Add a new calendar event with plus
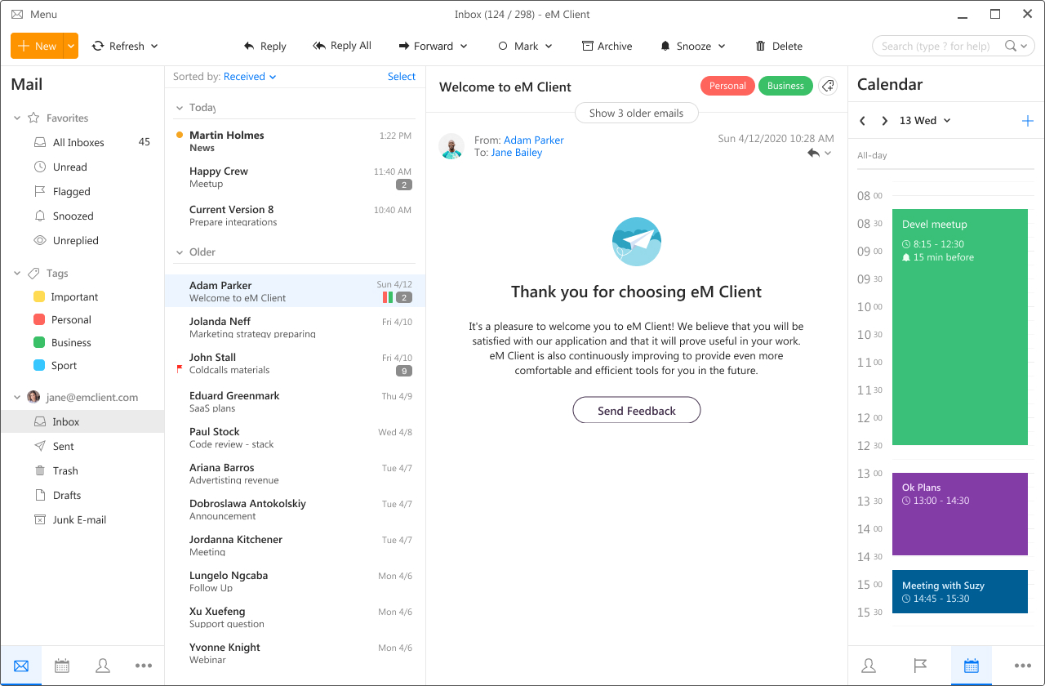This screenshot has height=686, width=1045. click(x=1028, y=121)
